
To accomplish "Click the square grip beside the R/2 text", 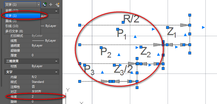I will pos(123,22).
